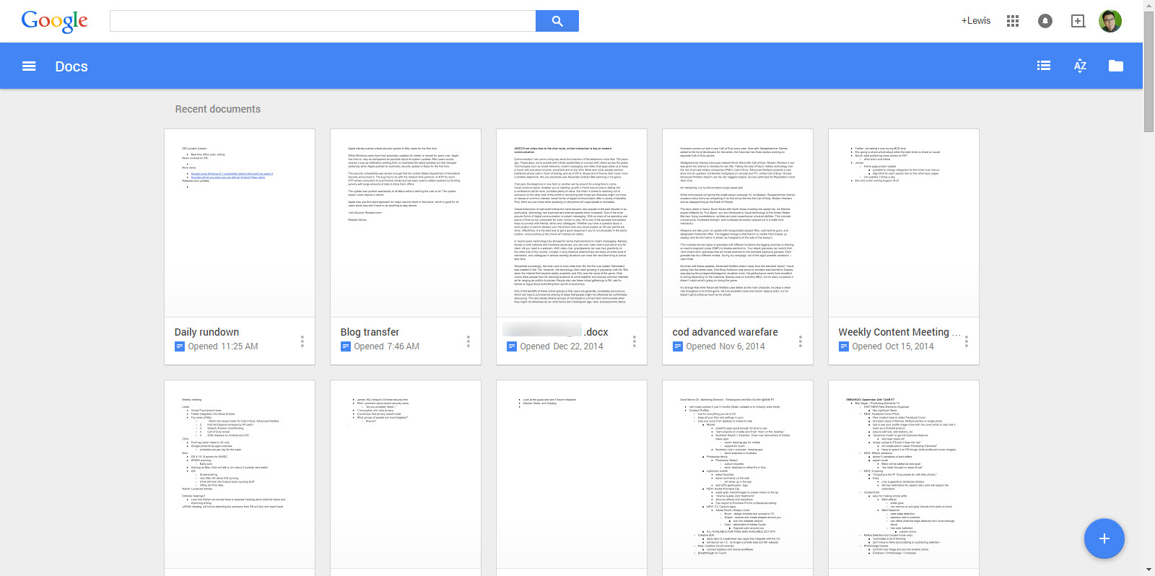This screenshot has width=1155, height=576.
Task: Open Weekly Content Meeting options menu
Action: (x=966, y=341)
